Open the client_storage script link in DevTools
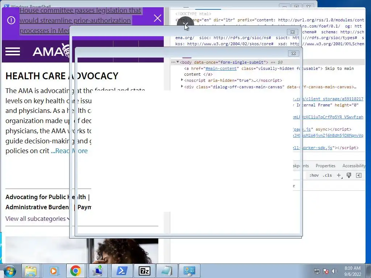The height and width of the screenshot is (278, 371). (x=328, y=99)
